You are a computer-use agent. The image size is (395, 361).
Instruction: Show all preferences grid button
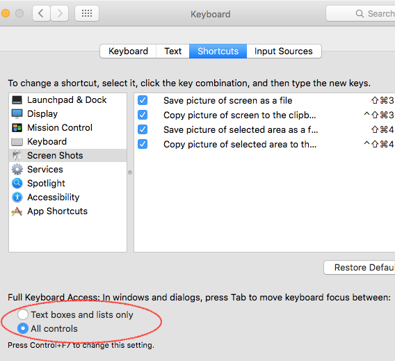(87, 13)
